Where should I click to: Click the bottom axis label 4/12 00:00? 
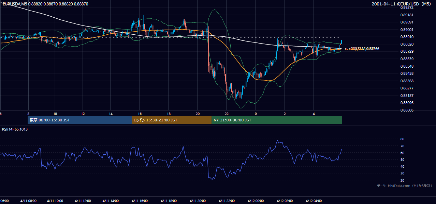coord(256,201)
